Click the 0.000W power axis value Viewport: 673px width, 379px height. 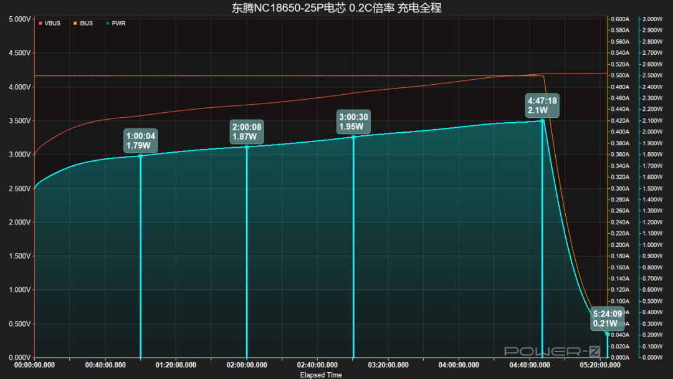click(x=652, y=358)
